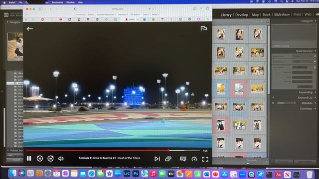Click the Safari share icon
The width and height of the screenshot is (319, 179).
pos(195,8)
